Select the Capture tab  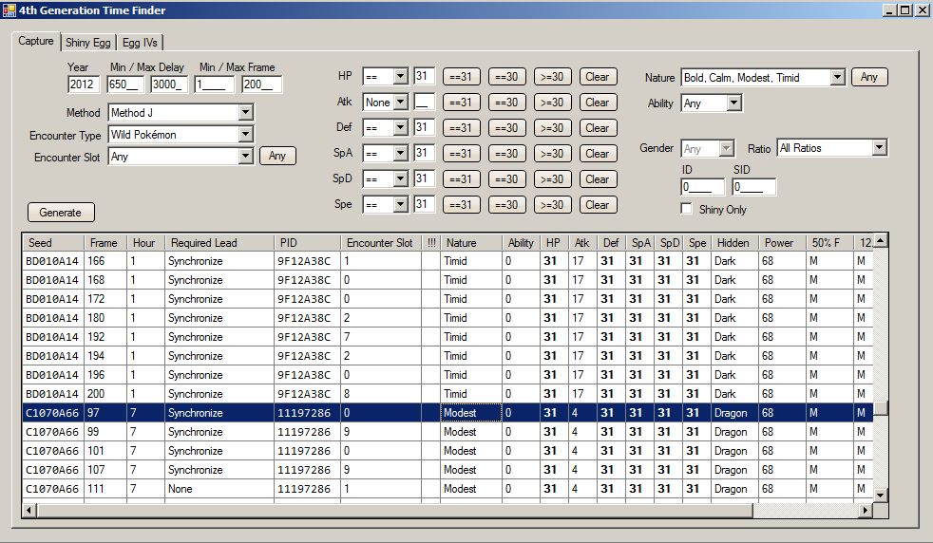pos(36,41)
